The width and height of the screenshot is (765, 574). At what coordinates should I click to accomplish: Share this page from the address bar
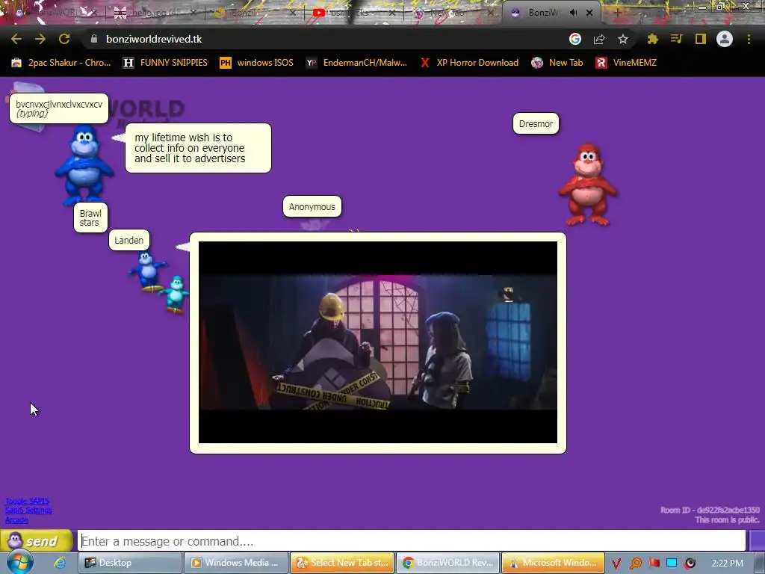(x=599, y=39)
